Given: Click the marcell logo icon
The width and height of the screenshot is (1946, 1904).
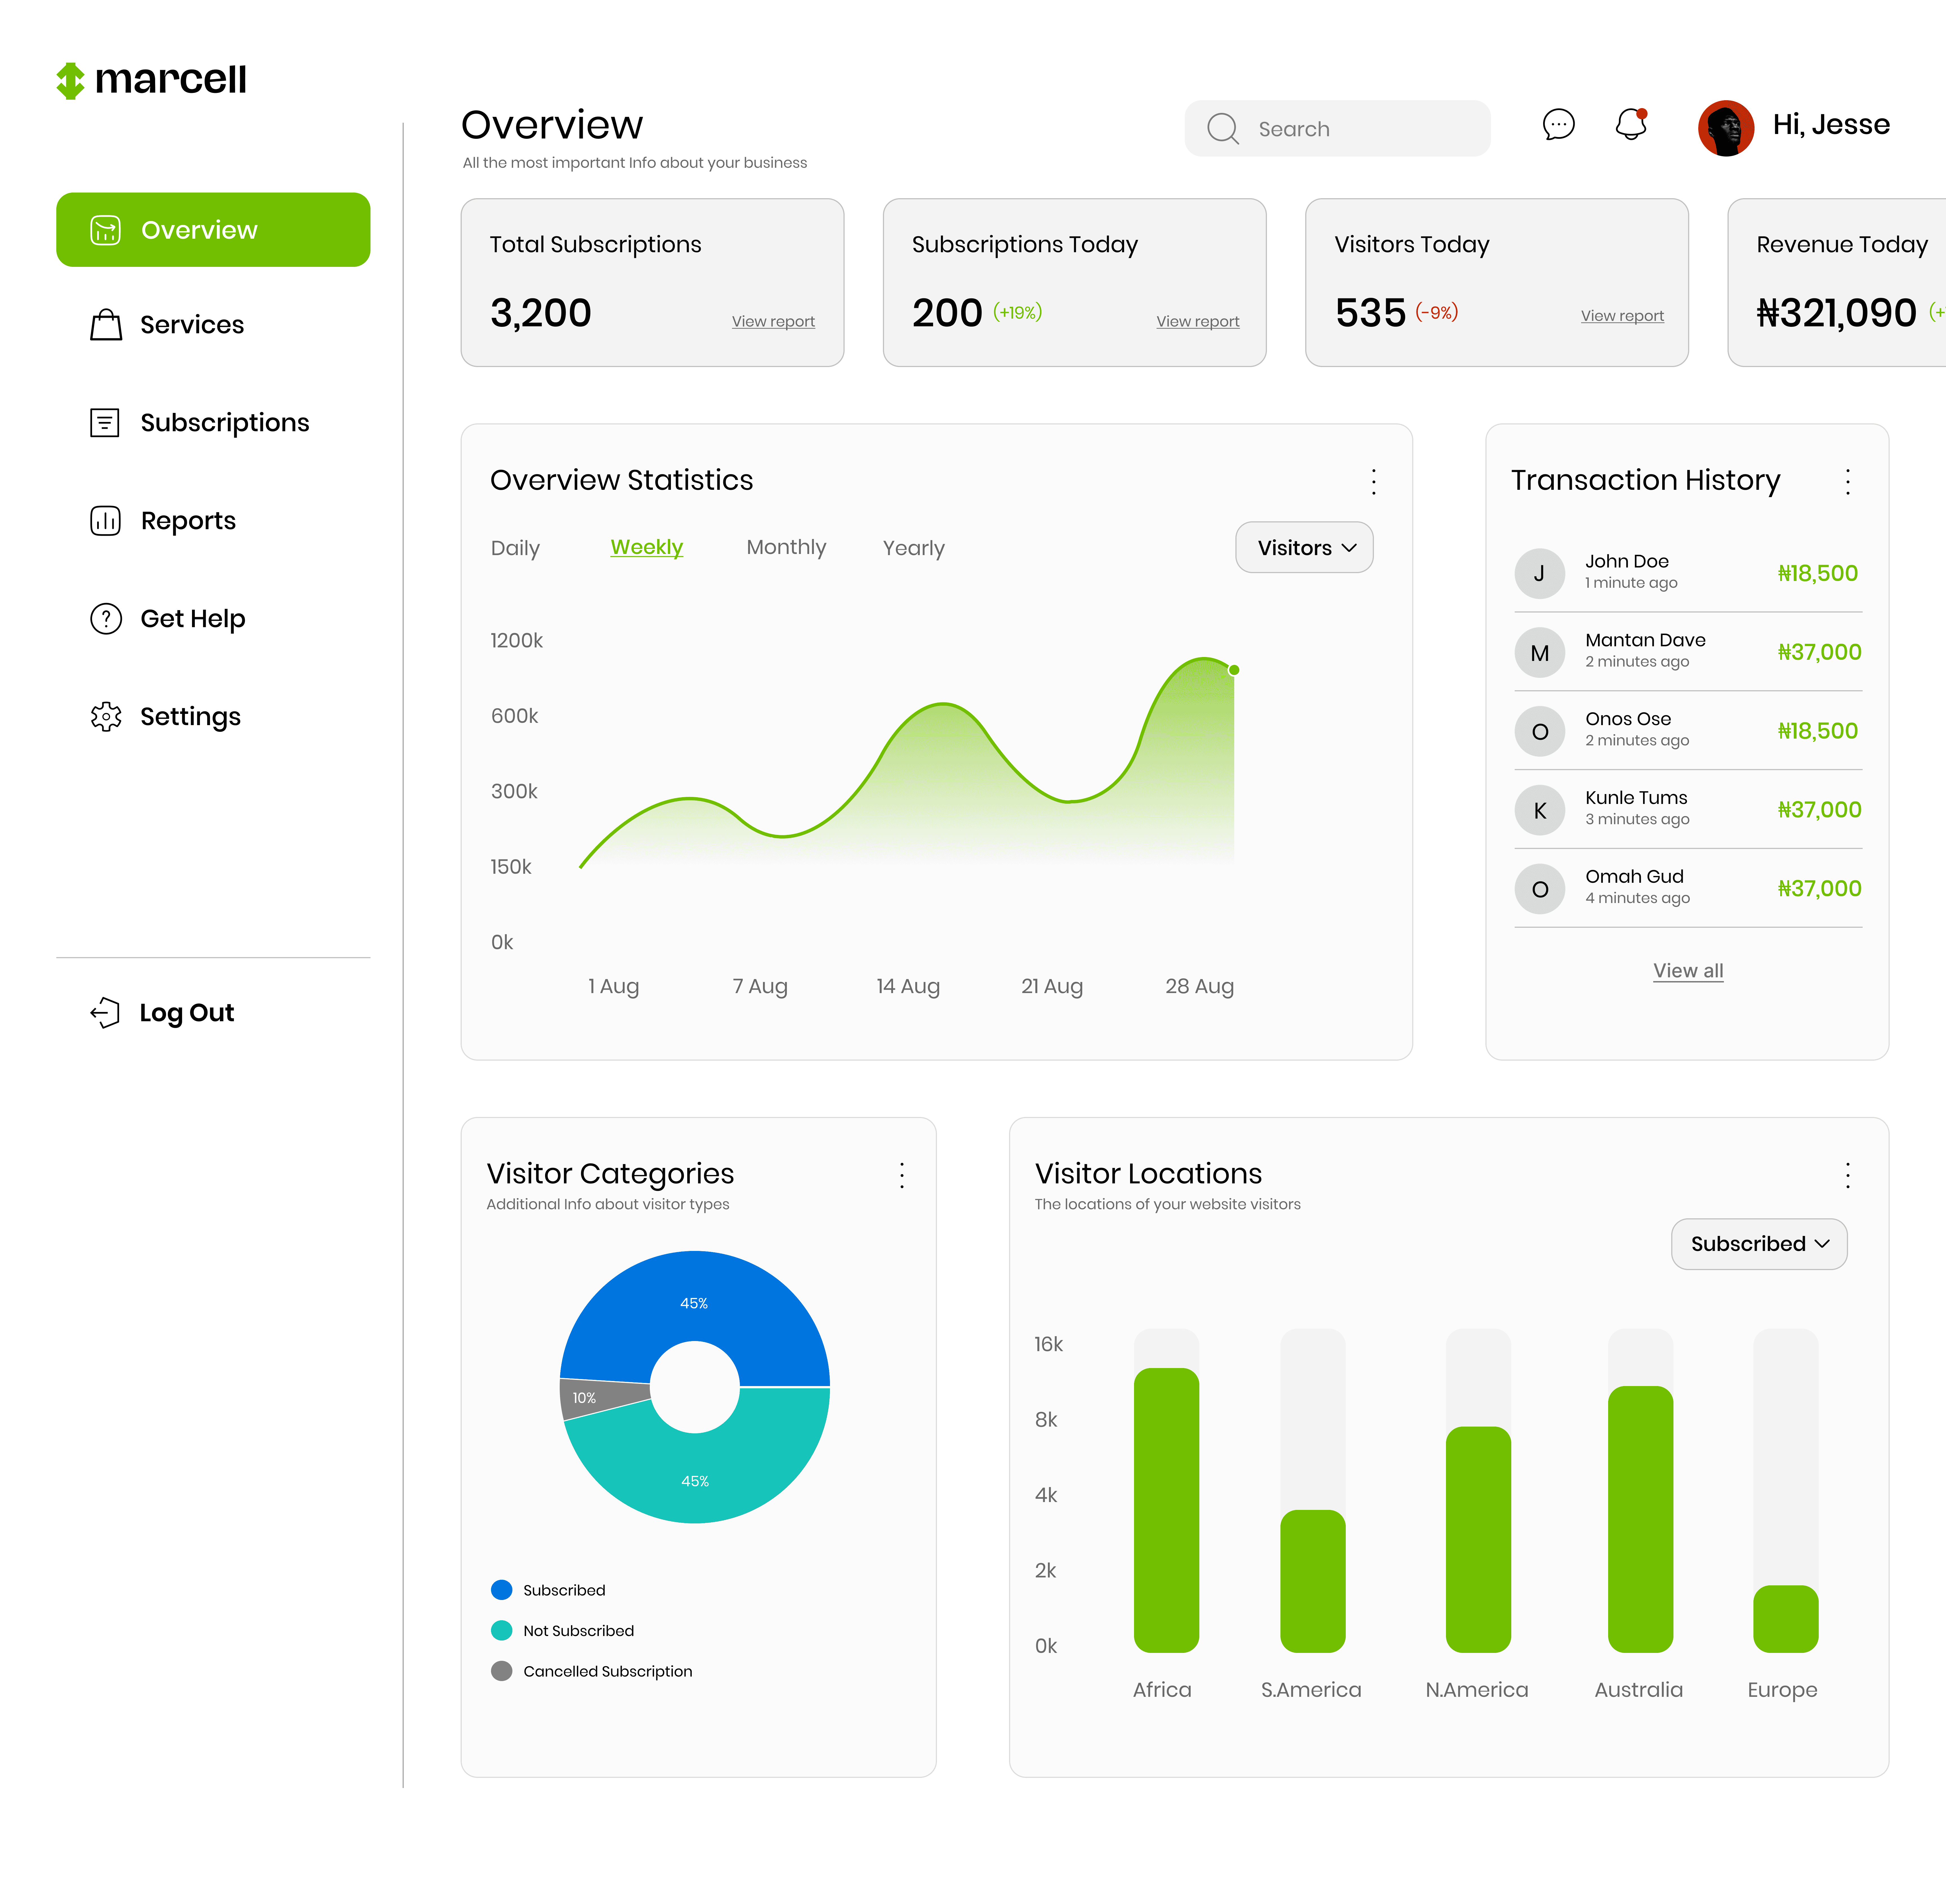Looking at the screenshot, I should point(70,81).
